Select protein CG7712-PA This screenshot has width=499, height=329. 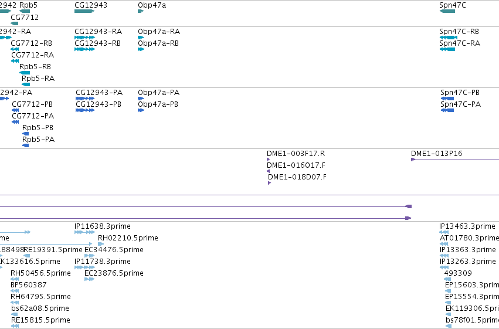pos(15,122)
